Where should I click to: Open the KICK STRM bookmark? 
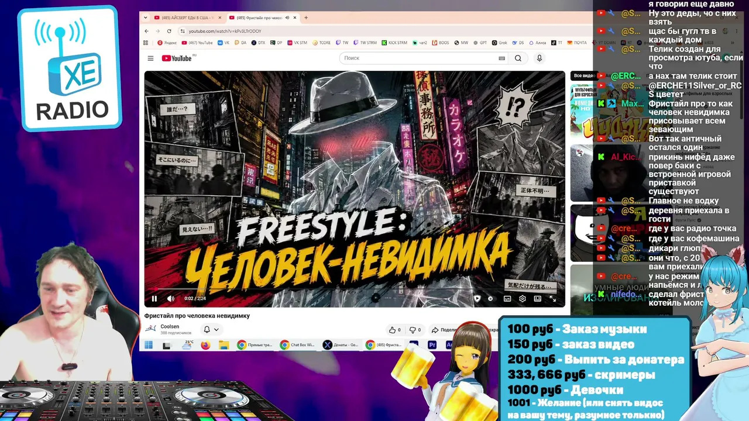[394, 43]
